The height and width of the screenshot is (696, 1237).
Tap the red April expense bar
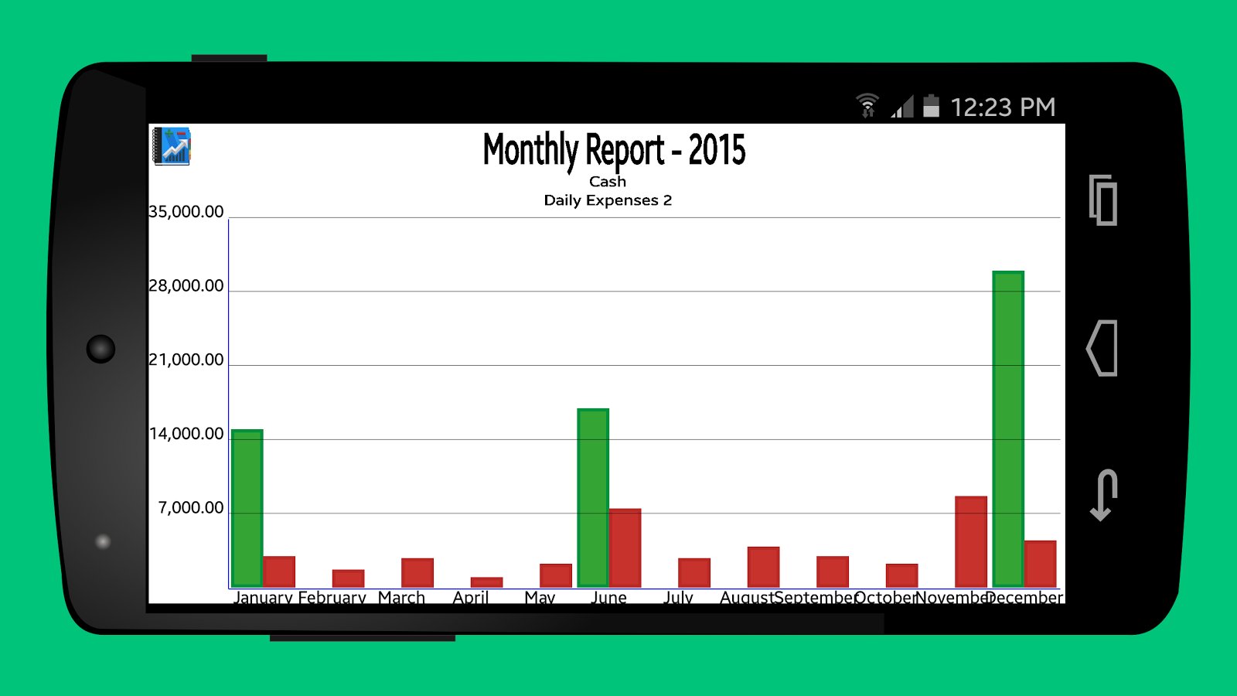click(486, 582)
